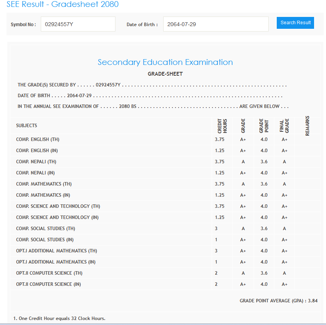Select the COMP. NEPALI (IN) subject cell
This screenshot has height=325, width=326.
pyautogui.click(x=36, y=173)
